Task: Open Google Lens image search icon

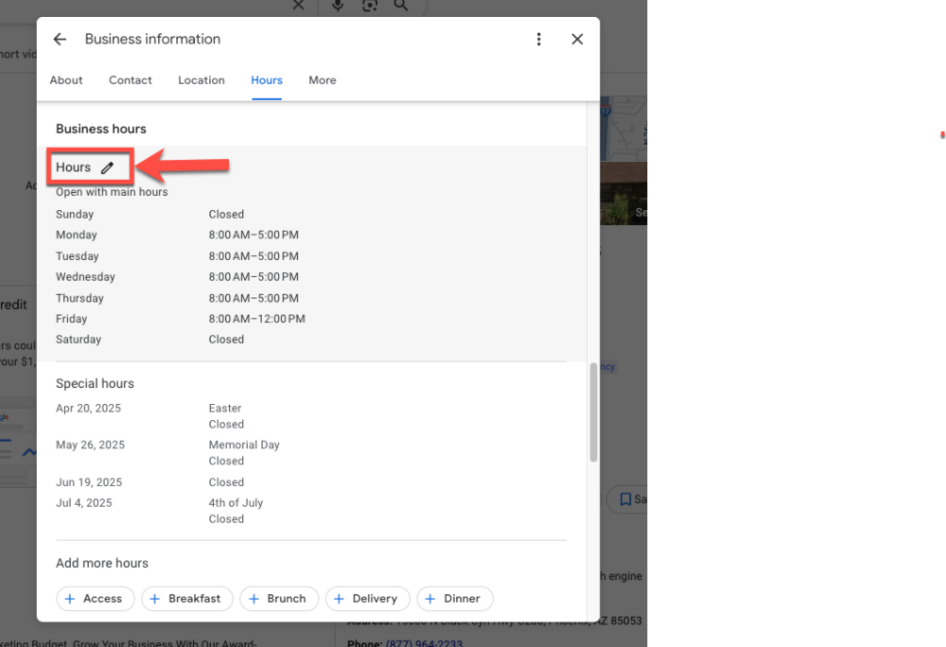Action: click(369, 6)
